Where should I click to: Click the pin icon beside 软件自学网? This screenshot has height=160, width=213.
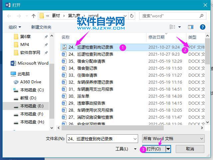click(x=46, y=53)
